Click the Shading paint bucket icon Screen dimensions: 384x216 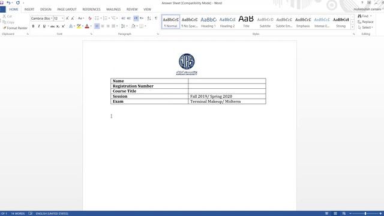tap(133, 26)
